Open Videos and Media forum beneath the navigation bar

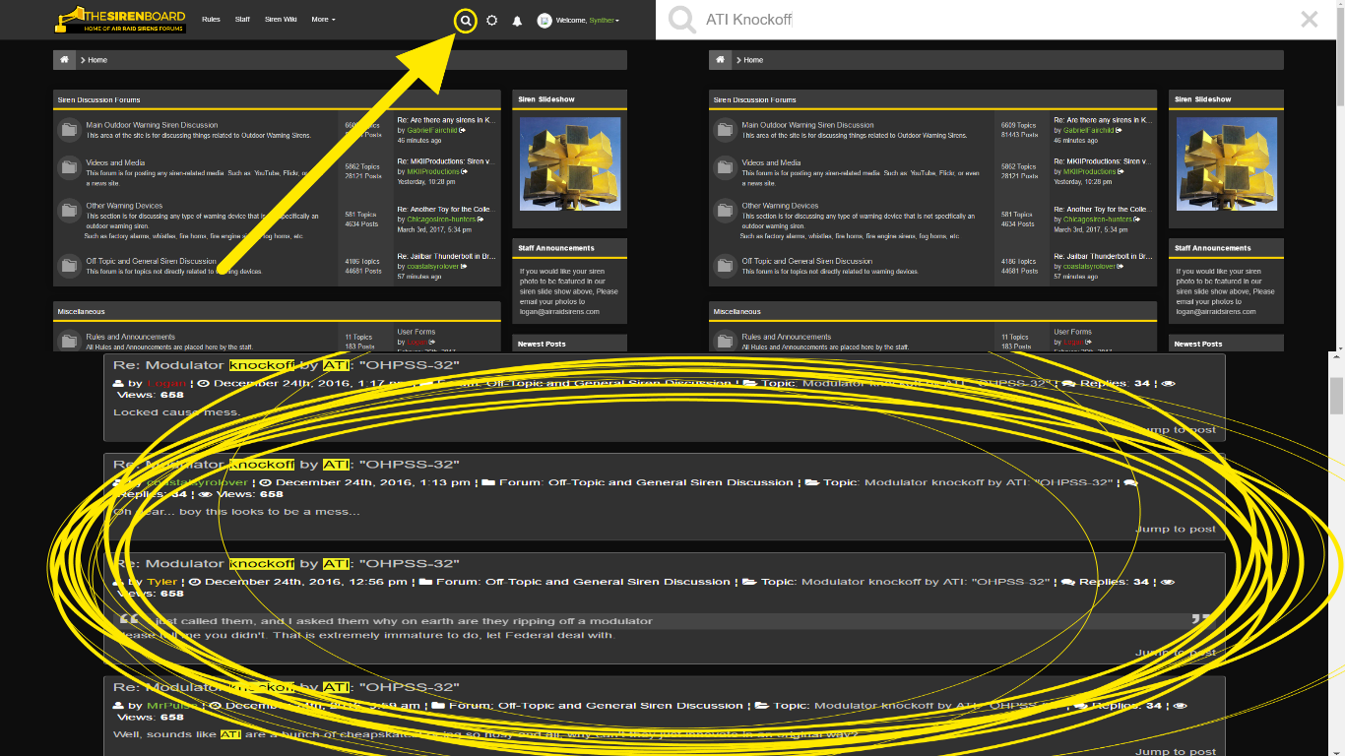115,162
